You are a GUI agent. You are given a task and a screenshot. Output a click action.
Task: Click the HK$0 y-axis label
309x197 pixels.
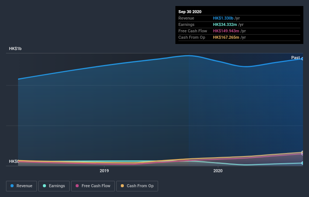pos(14,161)
